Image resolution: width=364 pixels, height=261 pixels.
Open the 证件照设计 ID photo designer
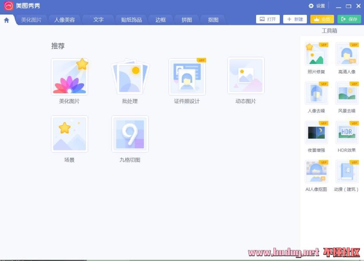(187, 77)
